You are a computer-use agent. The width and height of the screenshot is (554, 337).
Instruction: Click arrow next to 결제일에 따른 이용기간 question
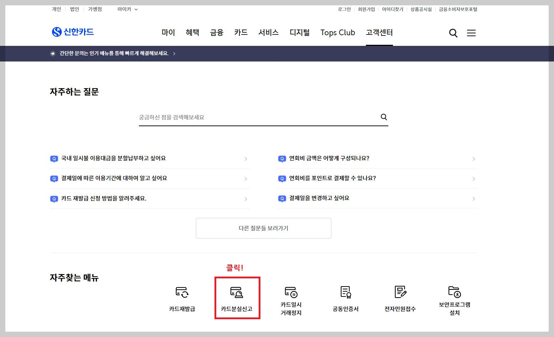pos(245,179)
